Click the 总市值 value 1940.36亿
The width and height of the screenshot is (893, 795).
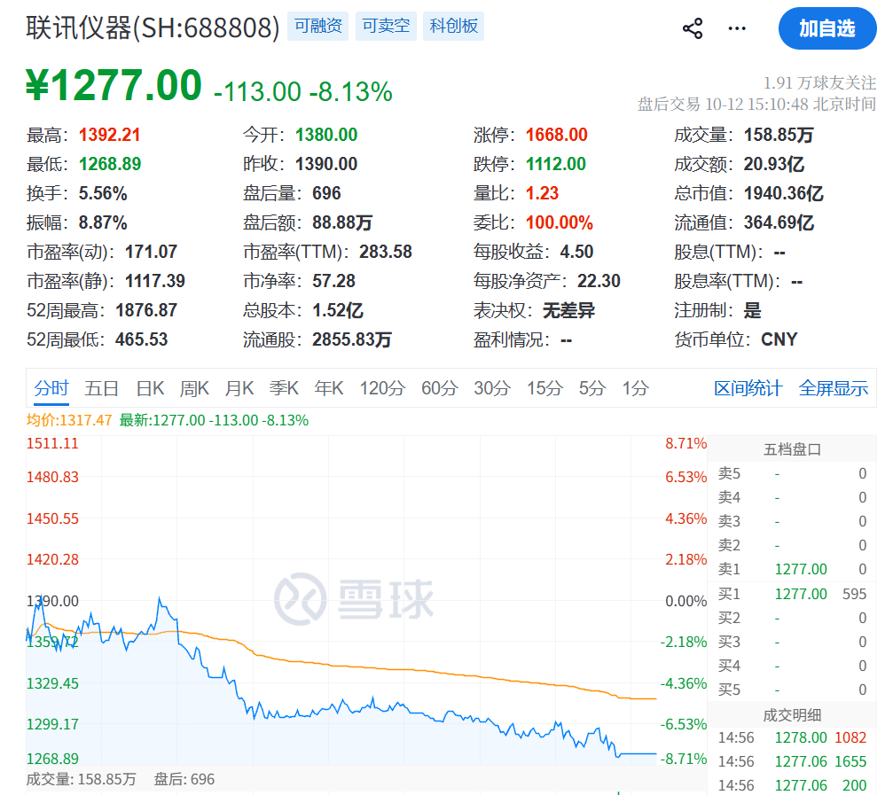tap(784, 193)
